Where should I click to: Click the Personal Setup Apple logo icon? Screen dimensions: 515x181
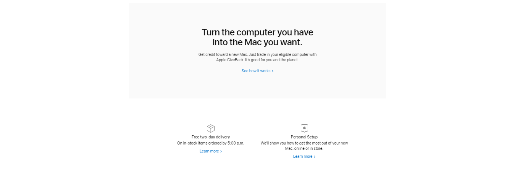click(x=304, y=128)
